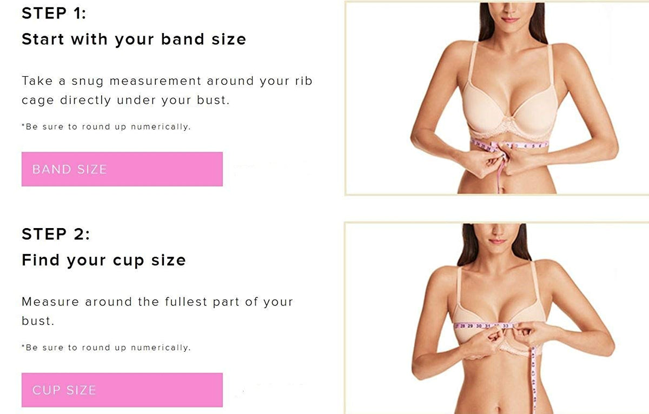
Task: Click the rib cage measurement instruction text
Action: coord(167,90)
